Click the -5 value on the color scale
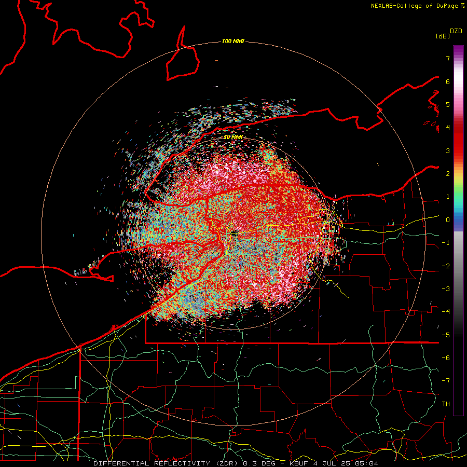The image size is (467, 467). click(x=446, y=335)
